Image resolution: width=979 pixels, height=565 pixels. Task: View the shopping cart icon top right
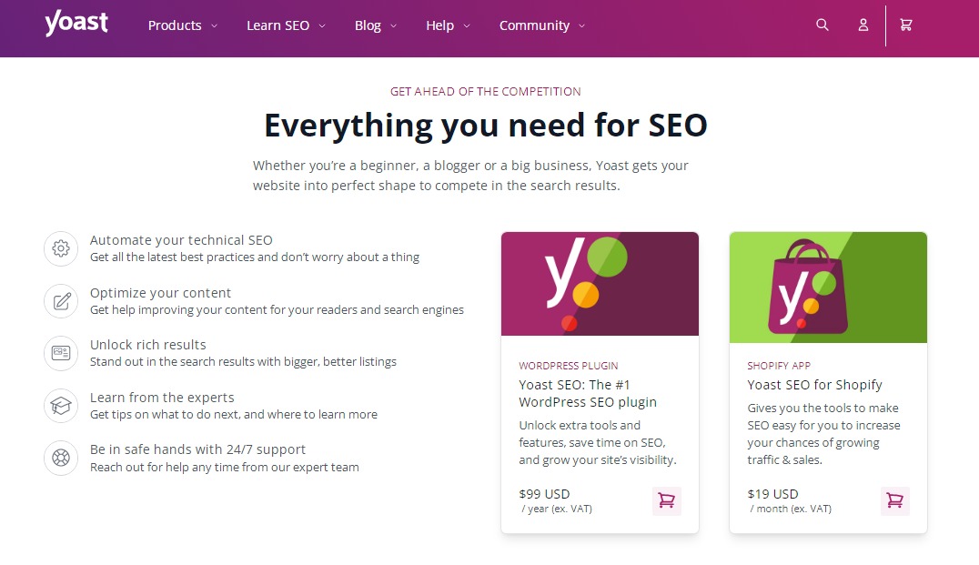(905, 25)
